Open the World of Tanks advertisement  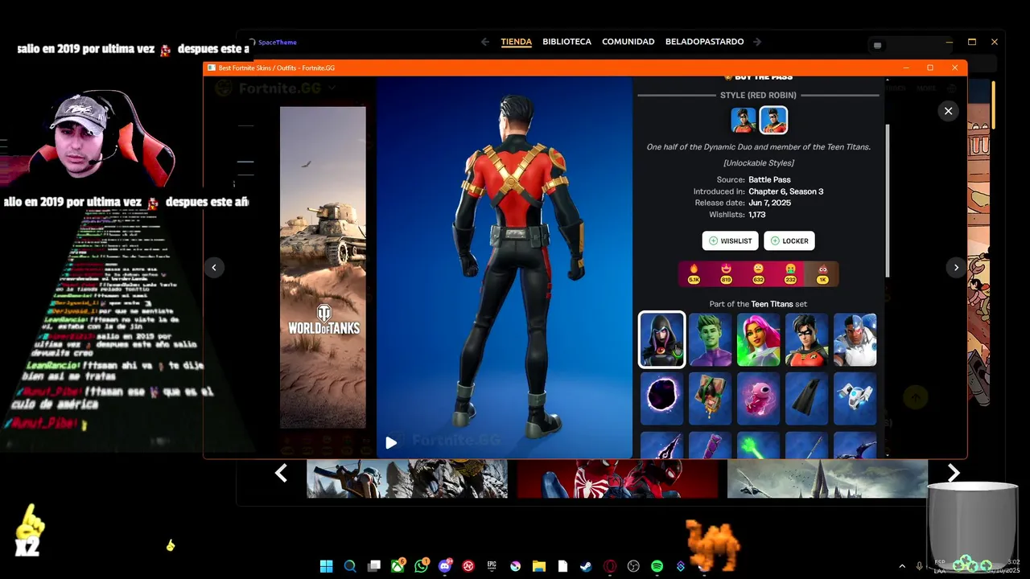(x=323, y=268)
